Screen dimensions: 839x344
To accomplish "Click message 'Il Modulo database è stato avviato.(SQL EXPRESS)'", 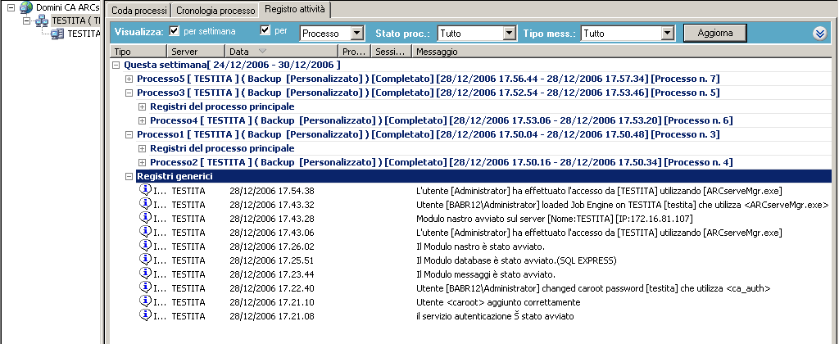I will click(516, 260).
